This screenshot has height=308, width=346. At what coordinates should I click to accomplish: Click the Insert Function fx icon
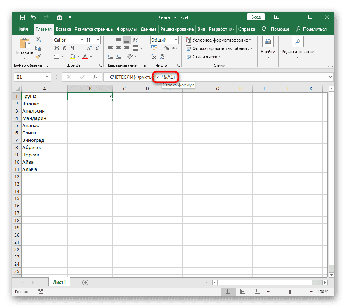click(x=95, y=77)
